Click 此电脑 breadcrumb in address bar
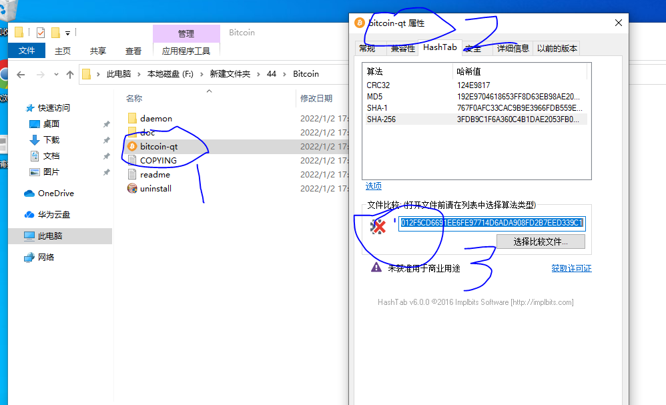This screenshot has height=405, width=666. pos(119,74)
